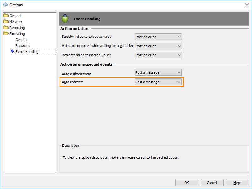This screenshot has height=189, width=252.
Task: Click the General folder icon
Action: 6,15
